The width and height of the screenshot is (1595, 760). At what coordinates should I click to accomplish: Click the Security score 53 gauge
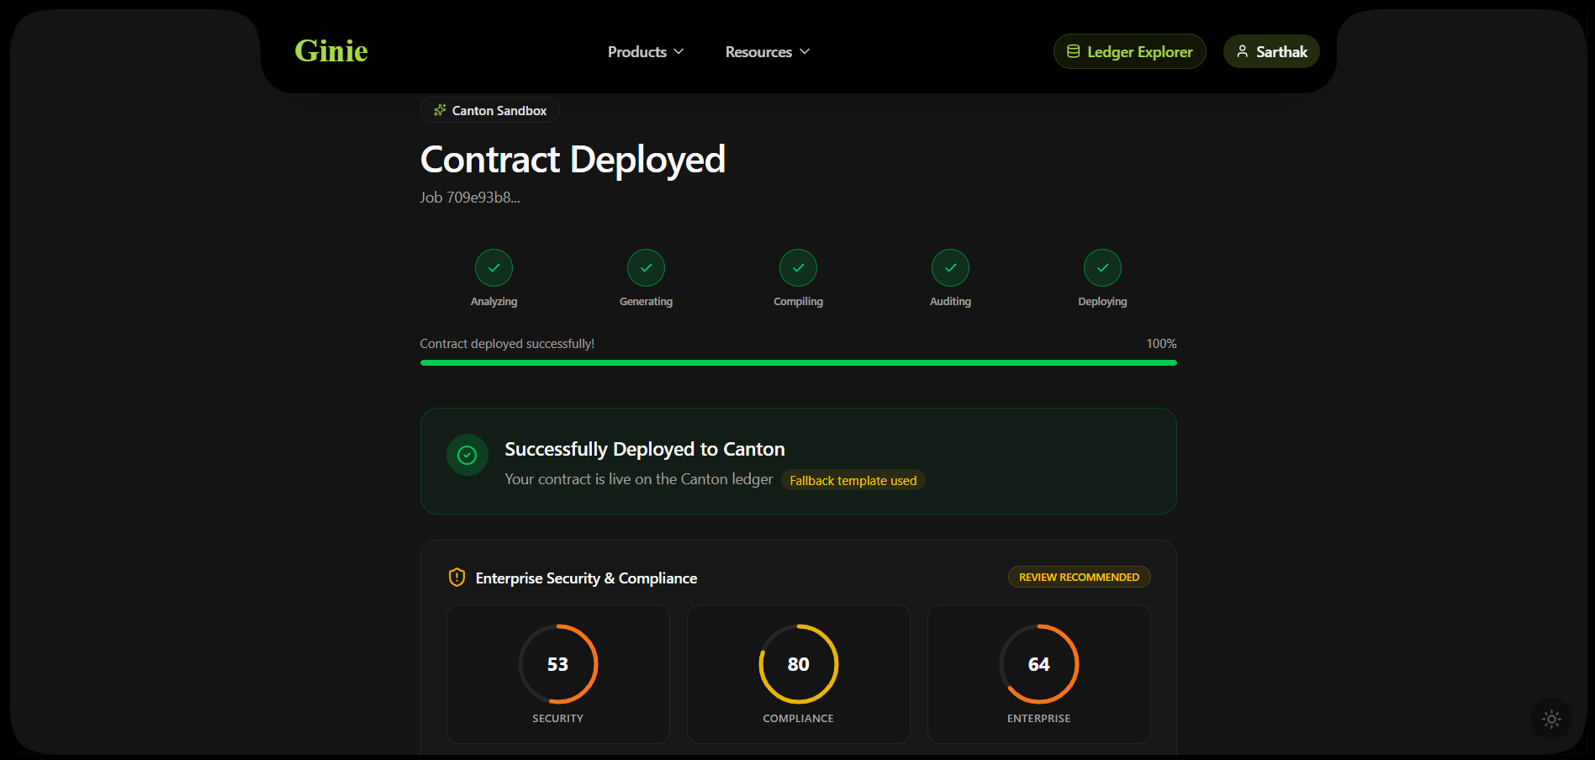pos(557,664)
